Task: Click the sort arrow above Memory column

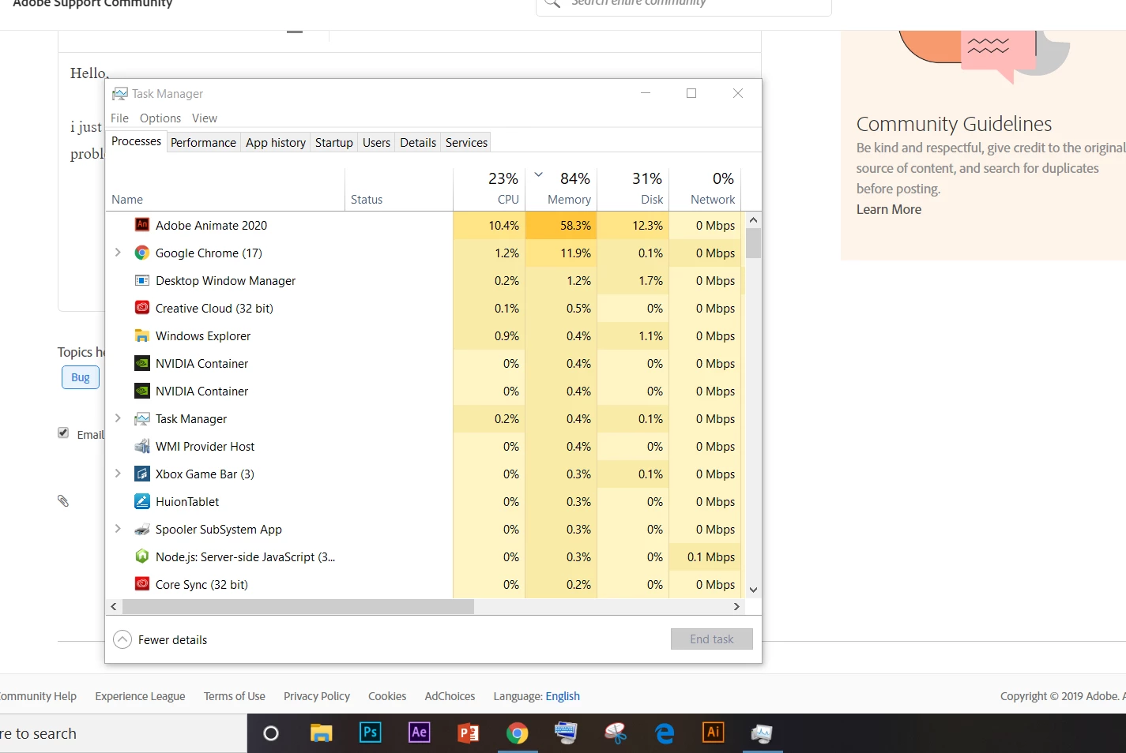Action: (539, 174)
